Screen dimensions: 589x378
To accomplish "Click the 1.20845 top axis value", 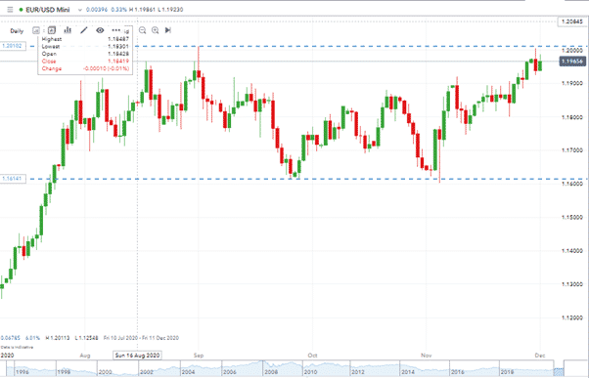I will (x=572, y=21).
